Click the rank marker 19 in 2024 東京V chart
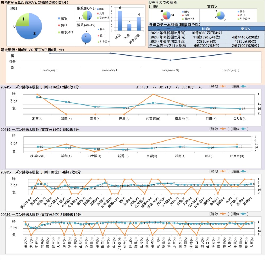 point(123,149)
